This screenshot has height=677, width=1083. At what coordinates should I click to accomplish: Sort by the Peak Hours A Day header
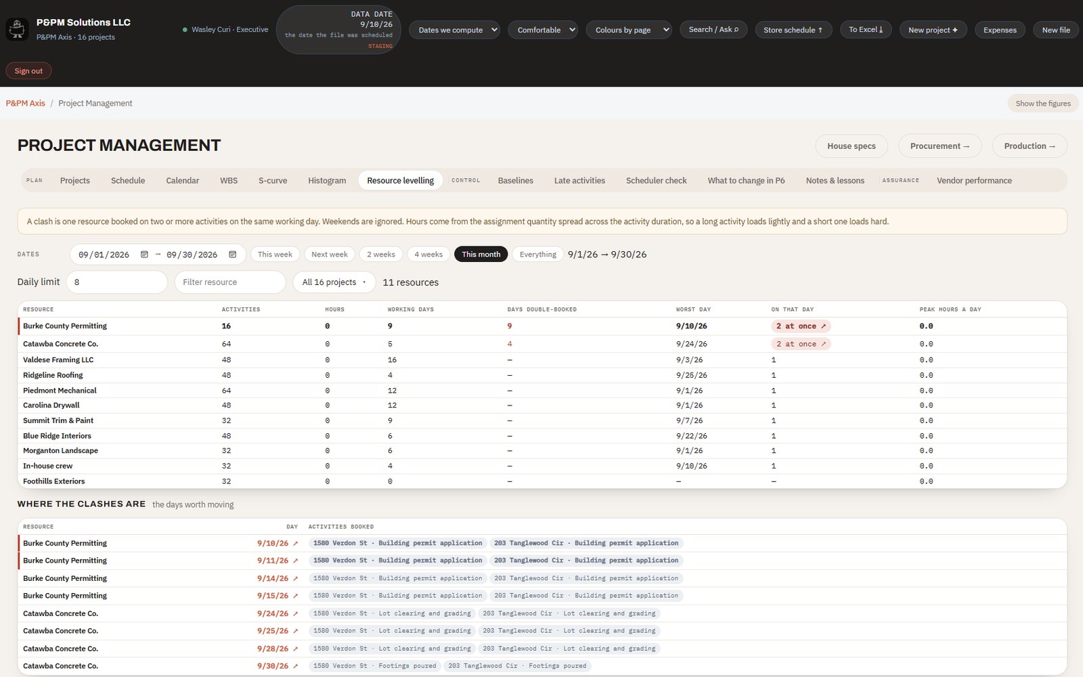click(x=950, y=309)
